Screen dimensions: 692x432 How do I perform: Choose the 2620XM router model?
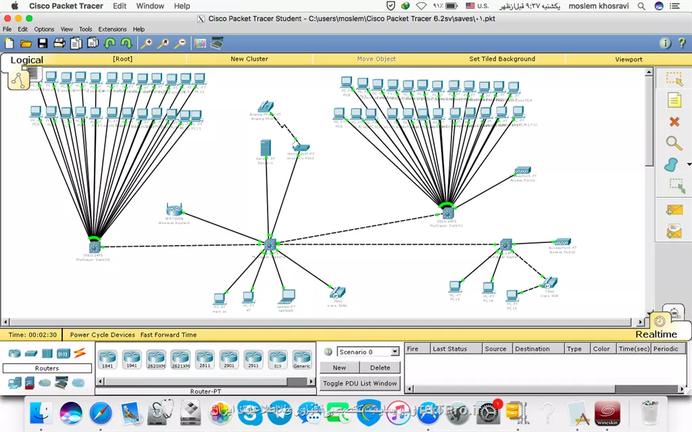[x=156, y=359]
